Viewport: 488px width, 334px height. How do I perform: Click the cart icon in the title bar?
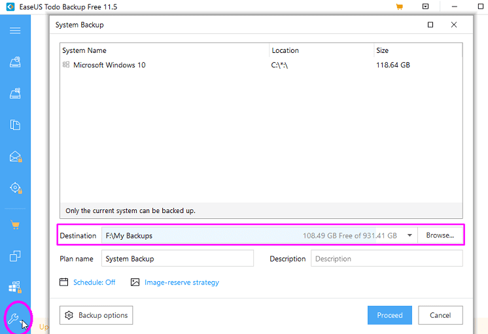(x=399, y=7)
